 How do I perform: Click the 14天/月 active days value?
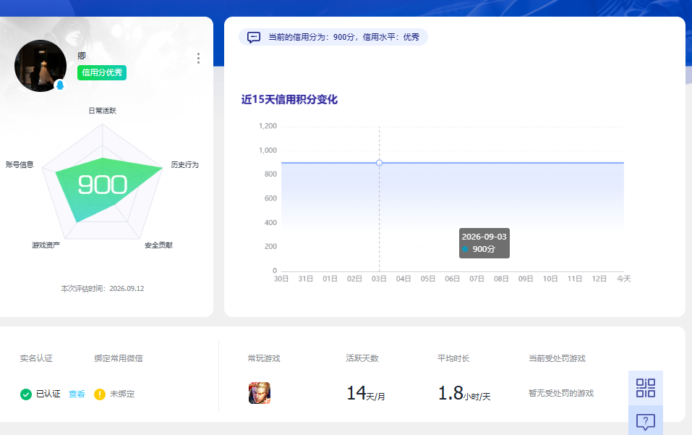coord(366,393)
